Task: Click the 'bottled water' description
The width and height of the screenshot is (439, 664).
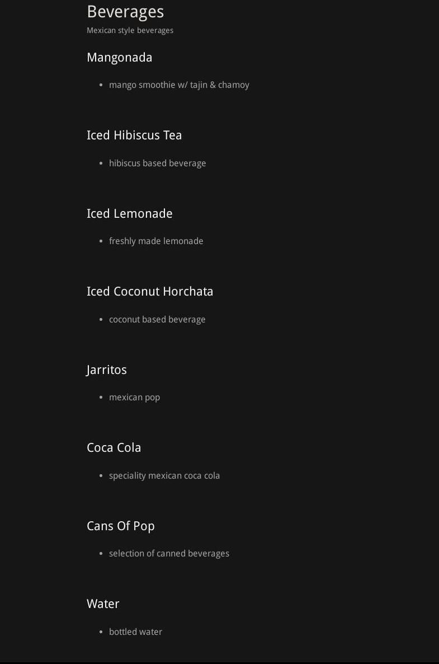Action: pos(135,632)
